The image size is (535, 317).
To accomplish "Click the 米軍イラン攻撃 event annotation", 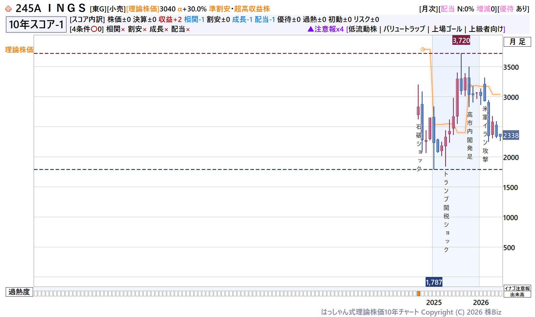I will click(x=485, y=134).
